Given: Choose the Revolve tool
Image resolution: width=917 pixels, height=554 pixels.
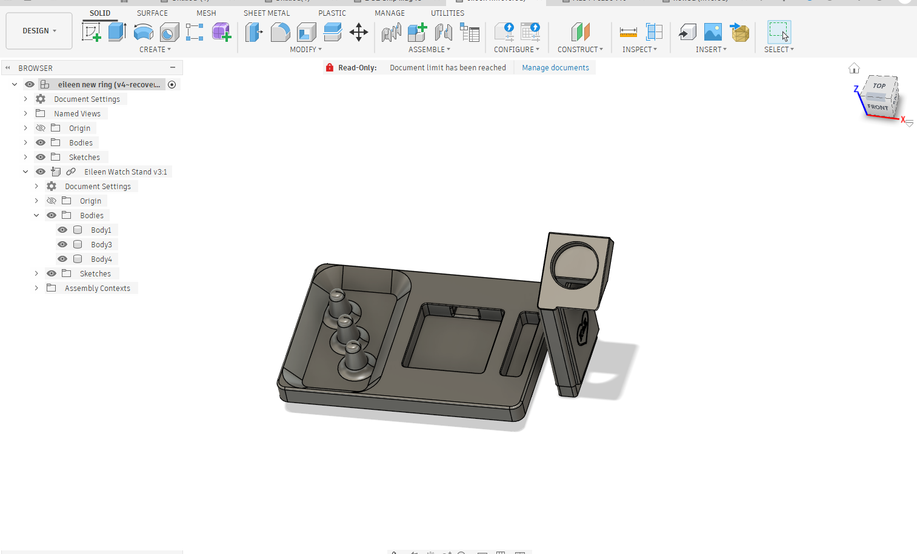Looking at the screenshot, I should click(143, 32).
